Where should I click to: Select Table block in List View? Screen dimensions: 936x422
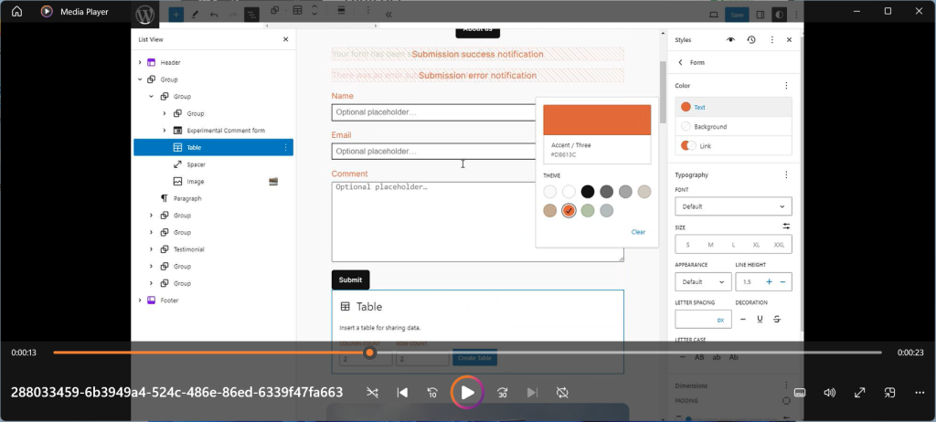(x=194, y=147)
